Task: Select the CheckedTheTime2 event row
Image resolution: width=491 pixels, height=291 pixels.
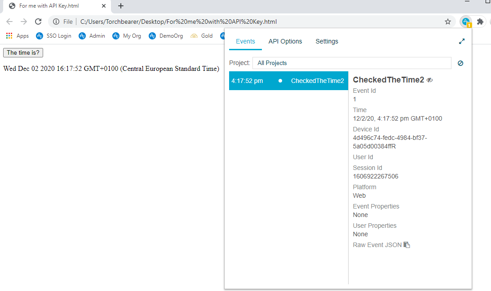Action: coord(288,81)
